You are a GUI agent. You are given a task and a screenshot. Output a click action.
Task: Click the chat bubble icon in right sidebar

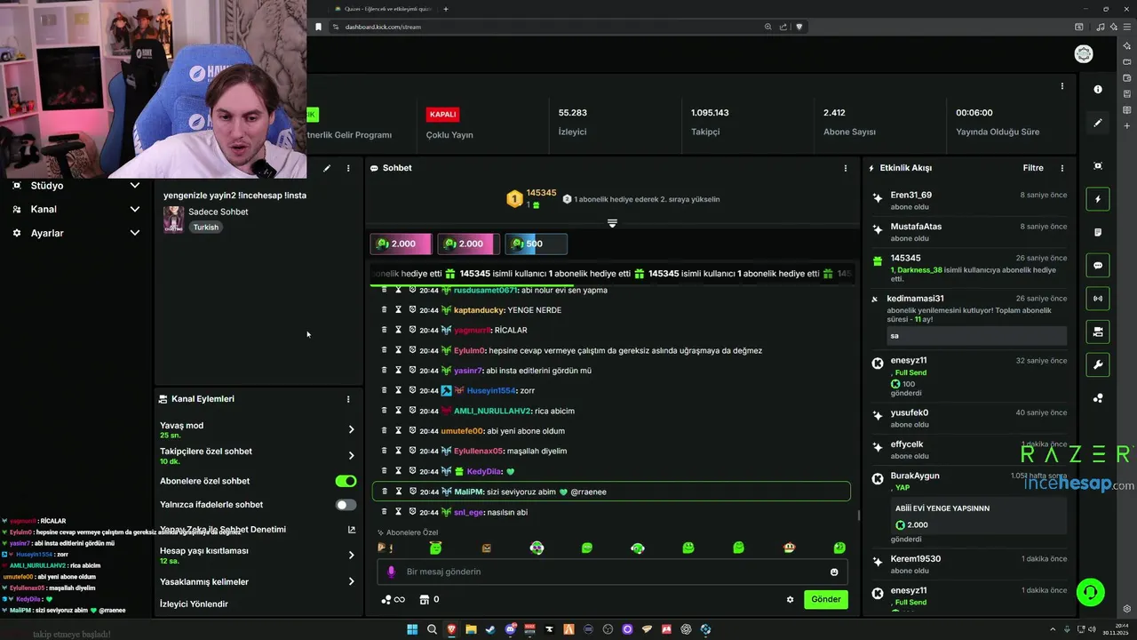tap(1098, 265)
